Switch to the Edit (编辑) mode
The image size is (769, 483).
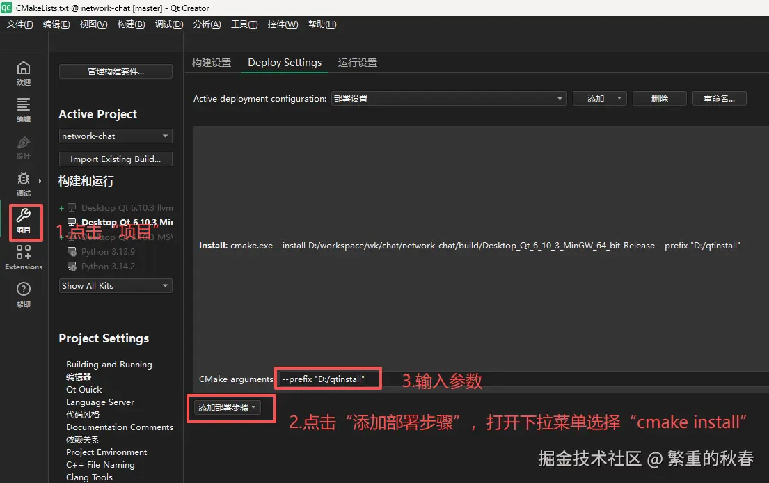coord(24,111)
